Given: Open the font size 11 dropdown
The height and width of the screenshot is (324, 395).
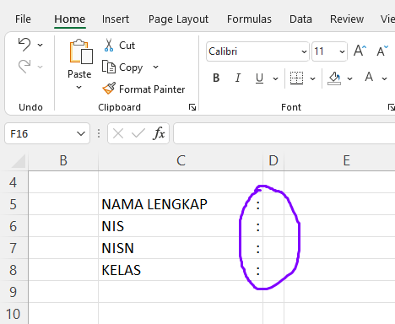Looking at the screenshot, I should pyautogui.click(x=342, y=51).
